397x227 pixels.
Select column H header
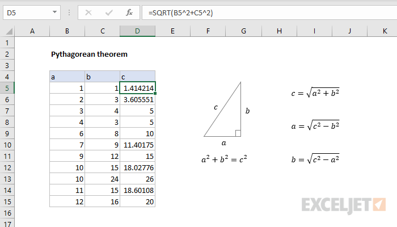point(279,31)
